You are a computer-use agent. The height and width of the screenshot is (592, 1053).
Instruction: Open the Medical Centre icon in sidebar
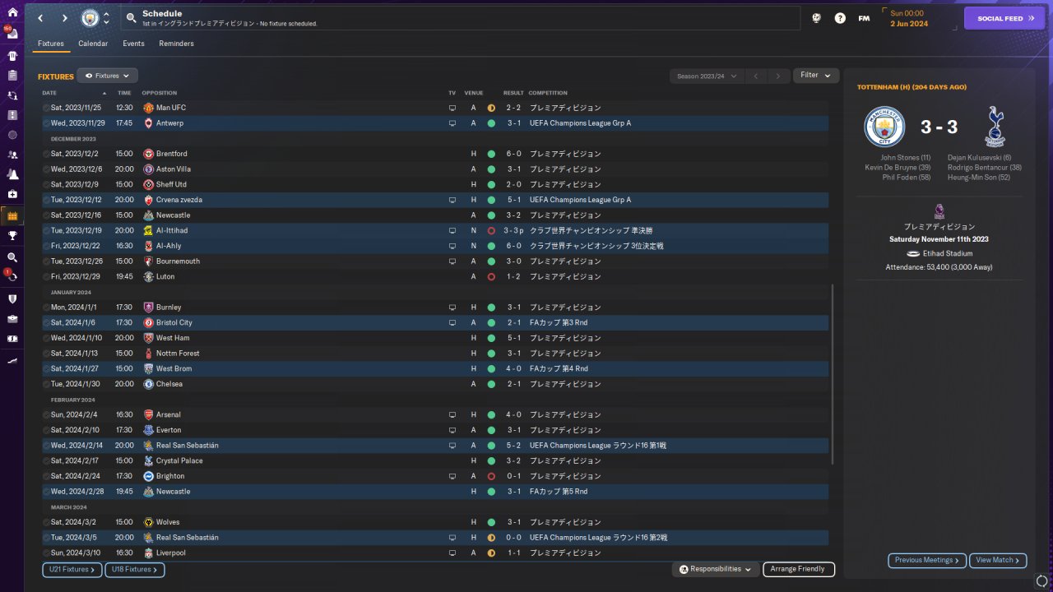12,194
